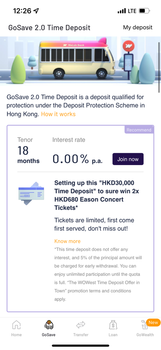Tap the Loan money bag icon
161x350 pixels.
113,325
